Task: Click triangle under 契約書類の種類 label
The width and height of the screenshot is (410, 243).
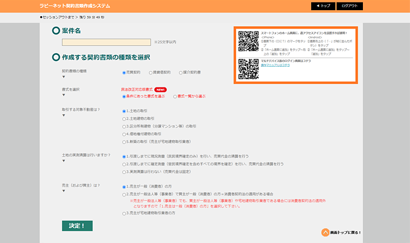Action: point(64,77)
